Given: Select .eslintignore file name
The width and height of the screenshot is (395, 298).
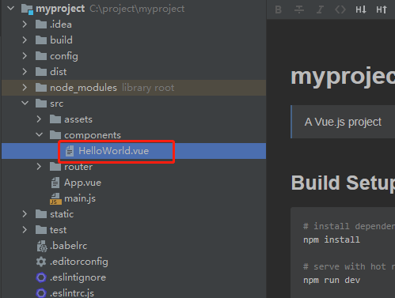Looking at the screenshot, I should pyautogui.click(x=78, y=277).
